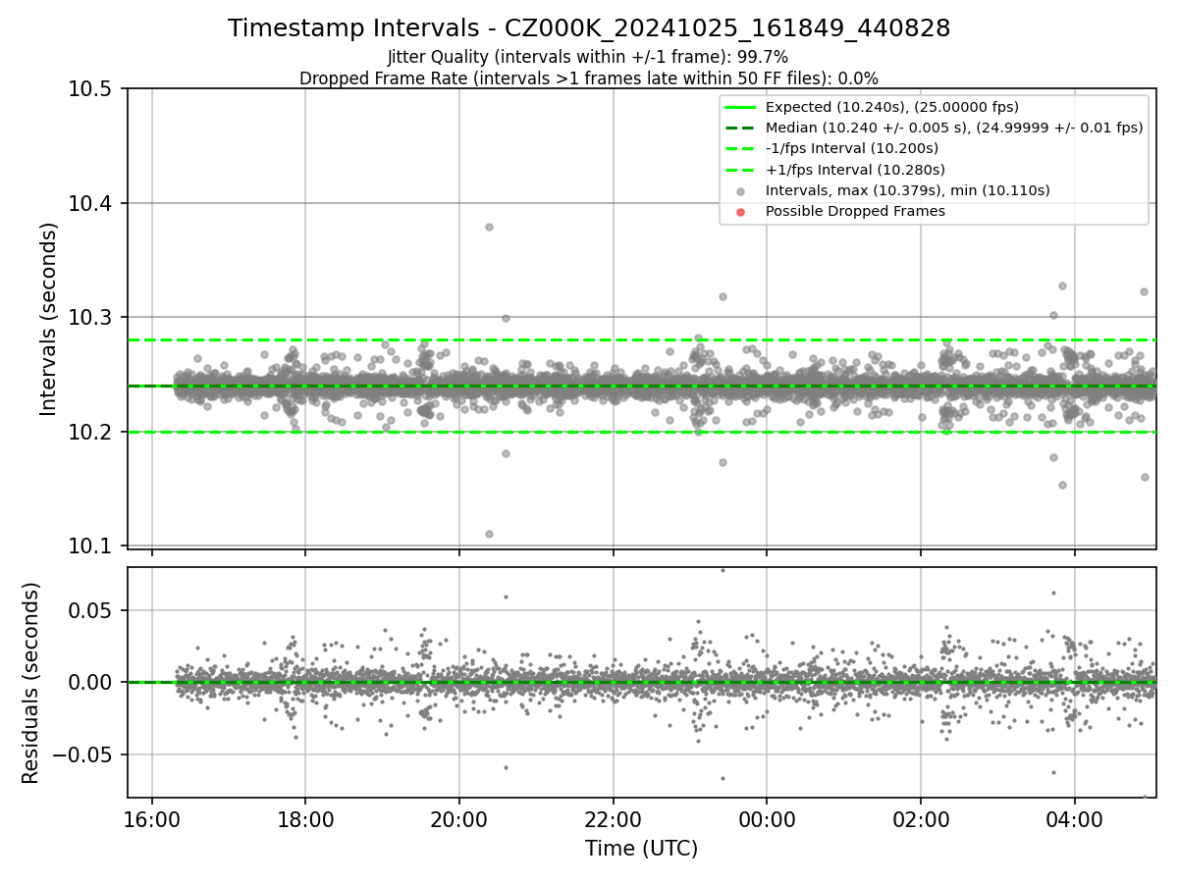Click the x-axis tick label '16:00'
The width and height of the screenshot is (1178, 883).
coord(151,818)
